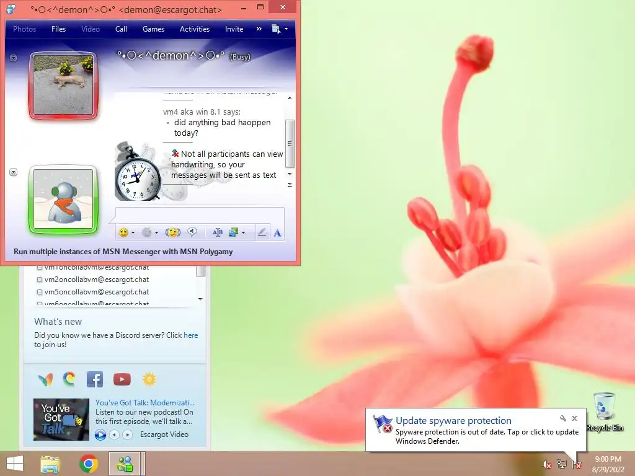
Task: Open the show menu icon in toolbar
Action: (x=276, y=29)
